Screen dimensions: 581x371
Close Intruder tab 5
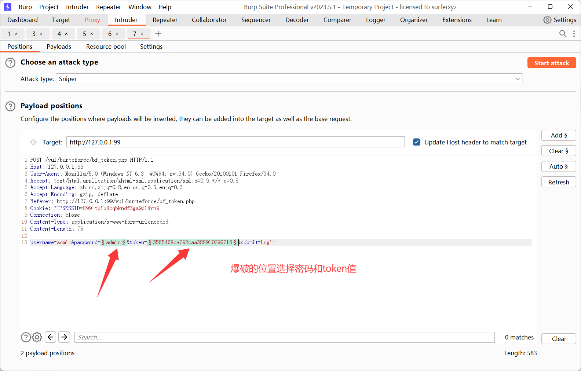point(92,34)
